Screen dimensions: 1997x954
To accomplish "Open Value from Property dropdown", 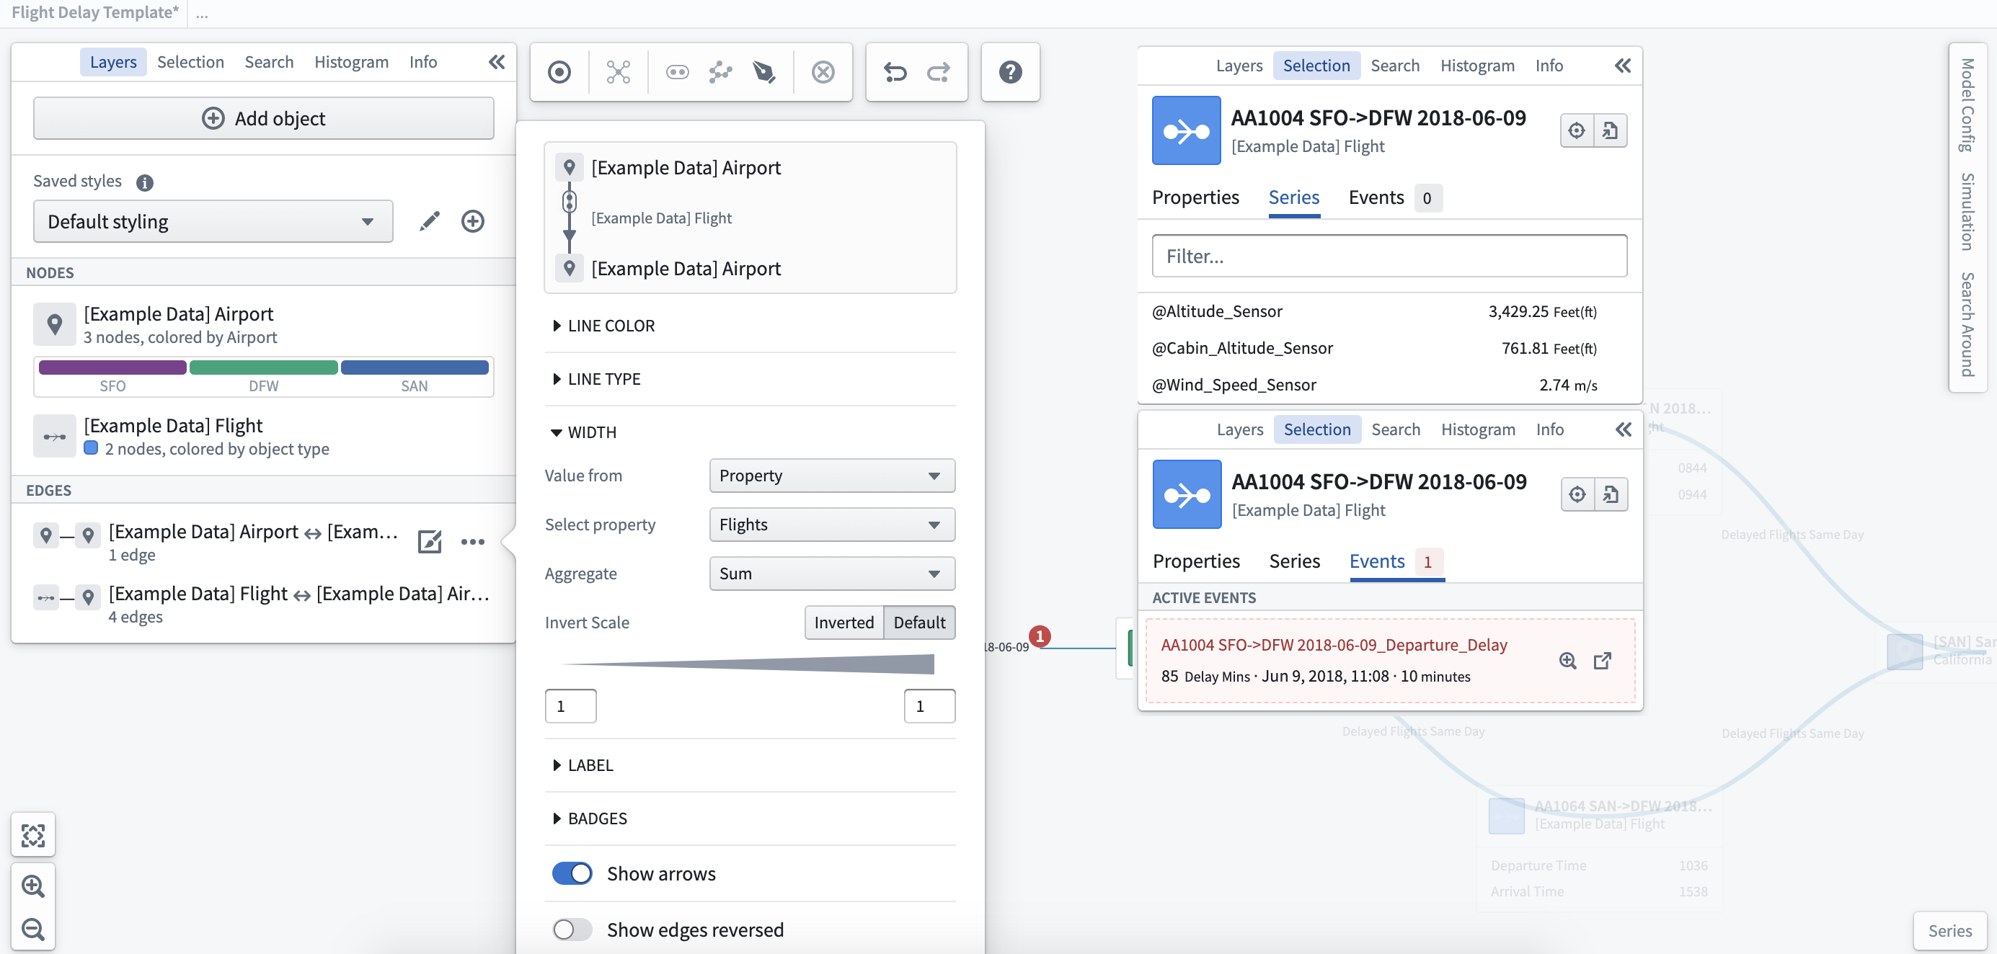I will (832, 475).
